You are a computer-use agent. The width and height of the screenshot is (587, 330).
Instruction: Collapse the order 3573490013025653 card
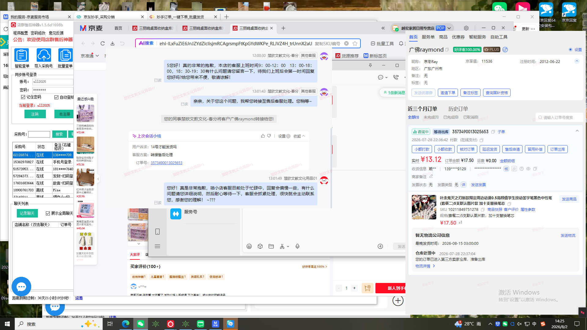pos(577,131)
